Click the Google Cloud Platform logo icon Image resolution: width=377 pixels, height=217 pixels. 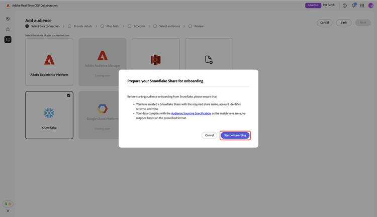pos(103,108)
